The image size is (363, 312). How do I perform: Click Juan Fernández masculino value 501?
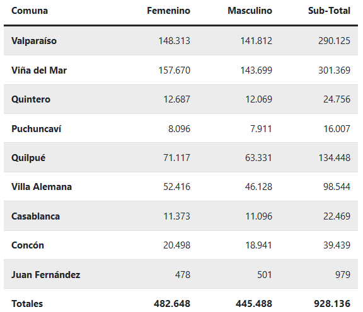pyautogui.click(x=265, y=275)
